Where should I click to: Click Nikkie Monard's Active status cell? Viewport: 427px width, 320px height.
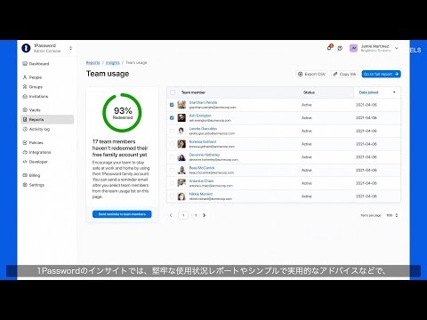(x=307, y=196)
